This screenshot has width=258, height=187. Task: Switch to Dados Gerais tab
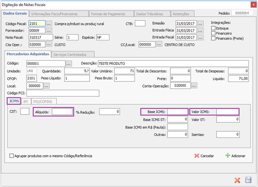(x=15, y=13)
